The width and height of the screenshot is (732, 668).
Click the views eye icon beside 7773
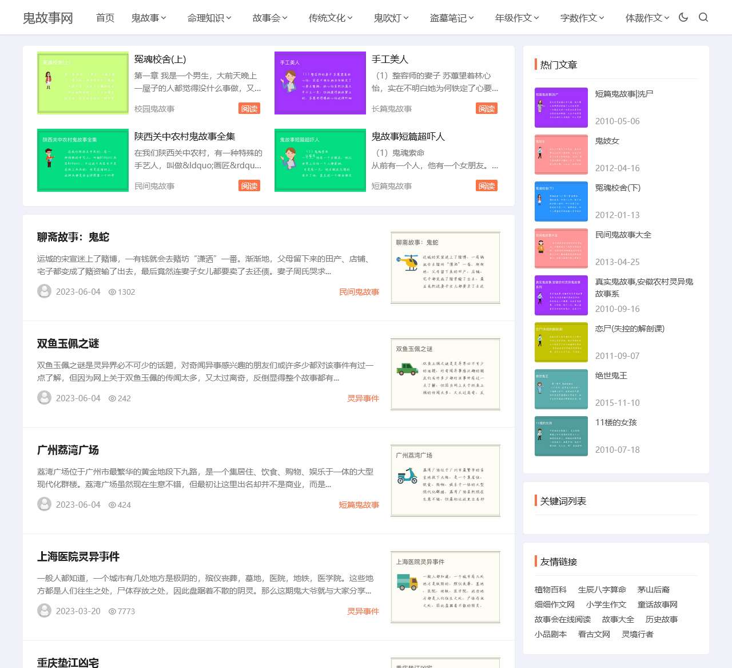[112, 611]
